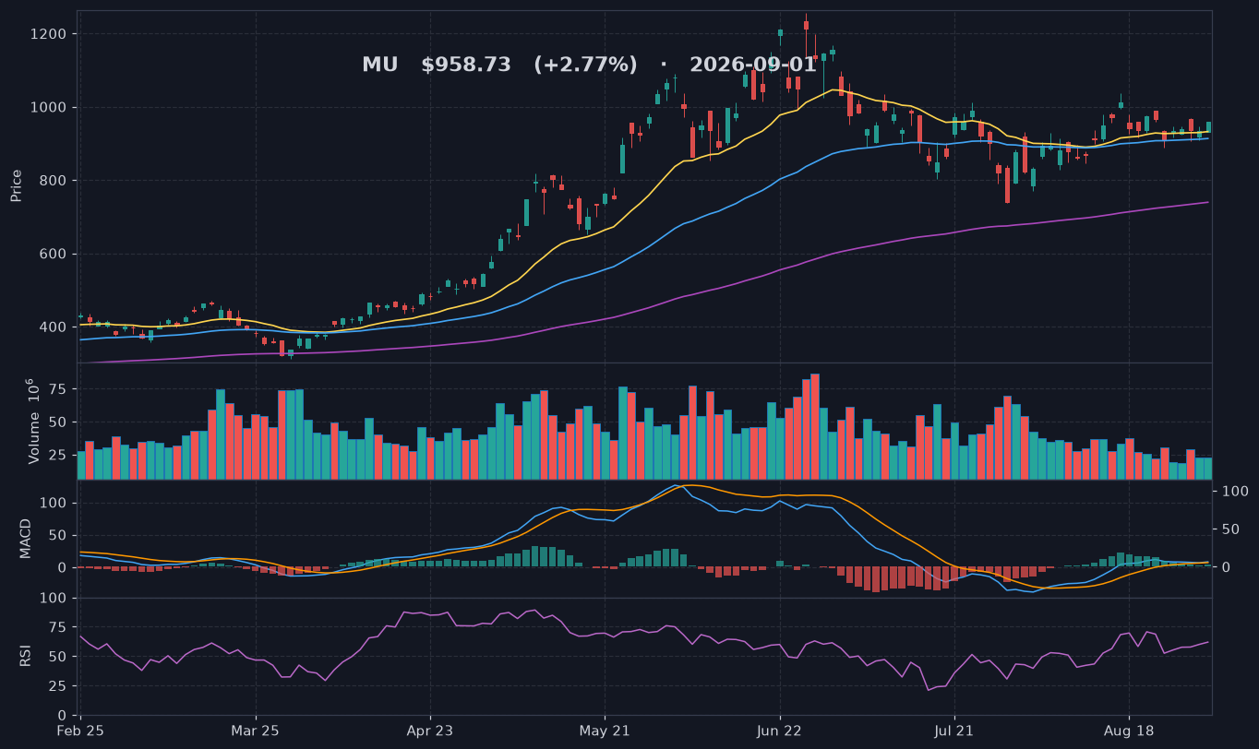
Task: Click the 1000 price axis tick
Action: click(48, 107)
